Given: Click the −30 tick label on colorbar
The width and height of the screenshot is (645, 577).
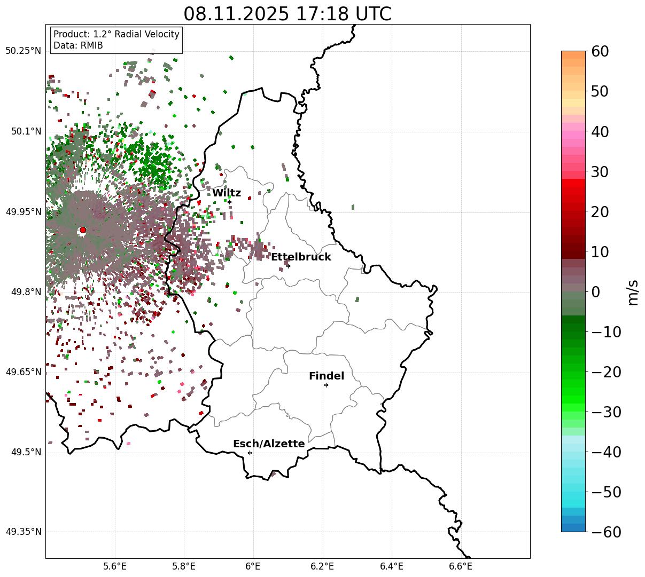Looking at the screenshot, I should 606,412.
